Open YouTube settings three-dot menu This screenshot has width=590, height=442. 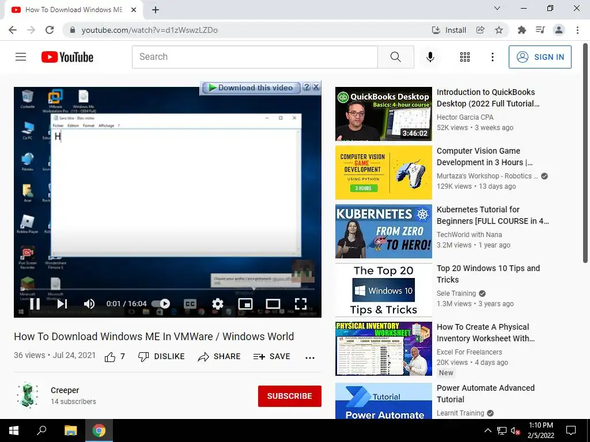[x=492, y=57]
